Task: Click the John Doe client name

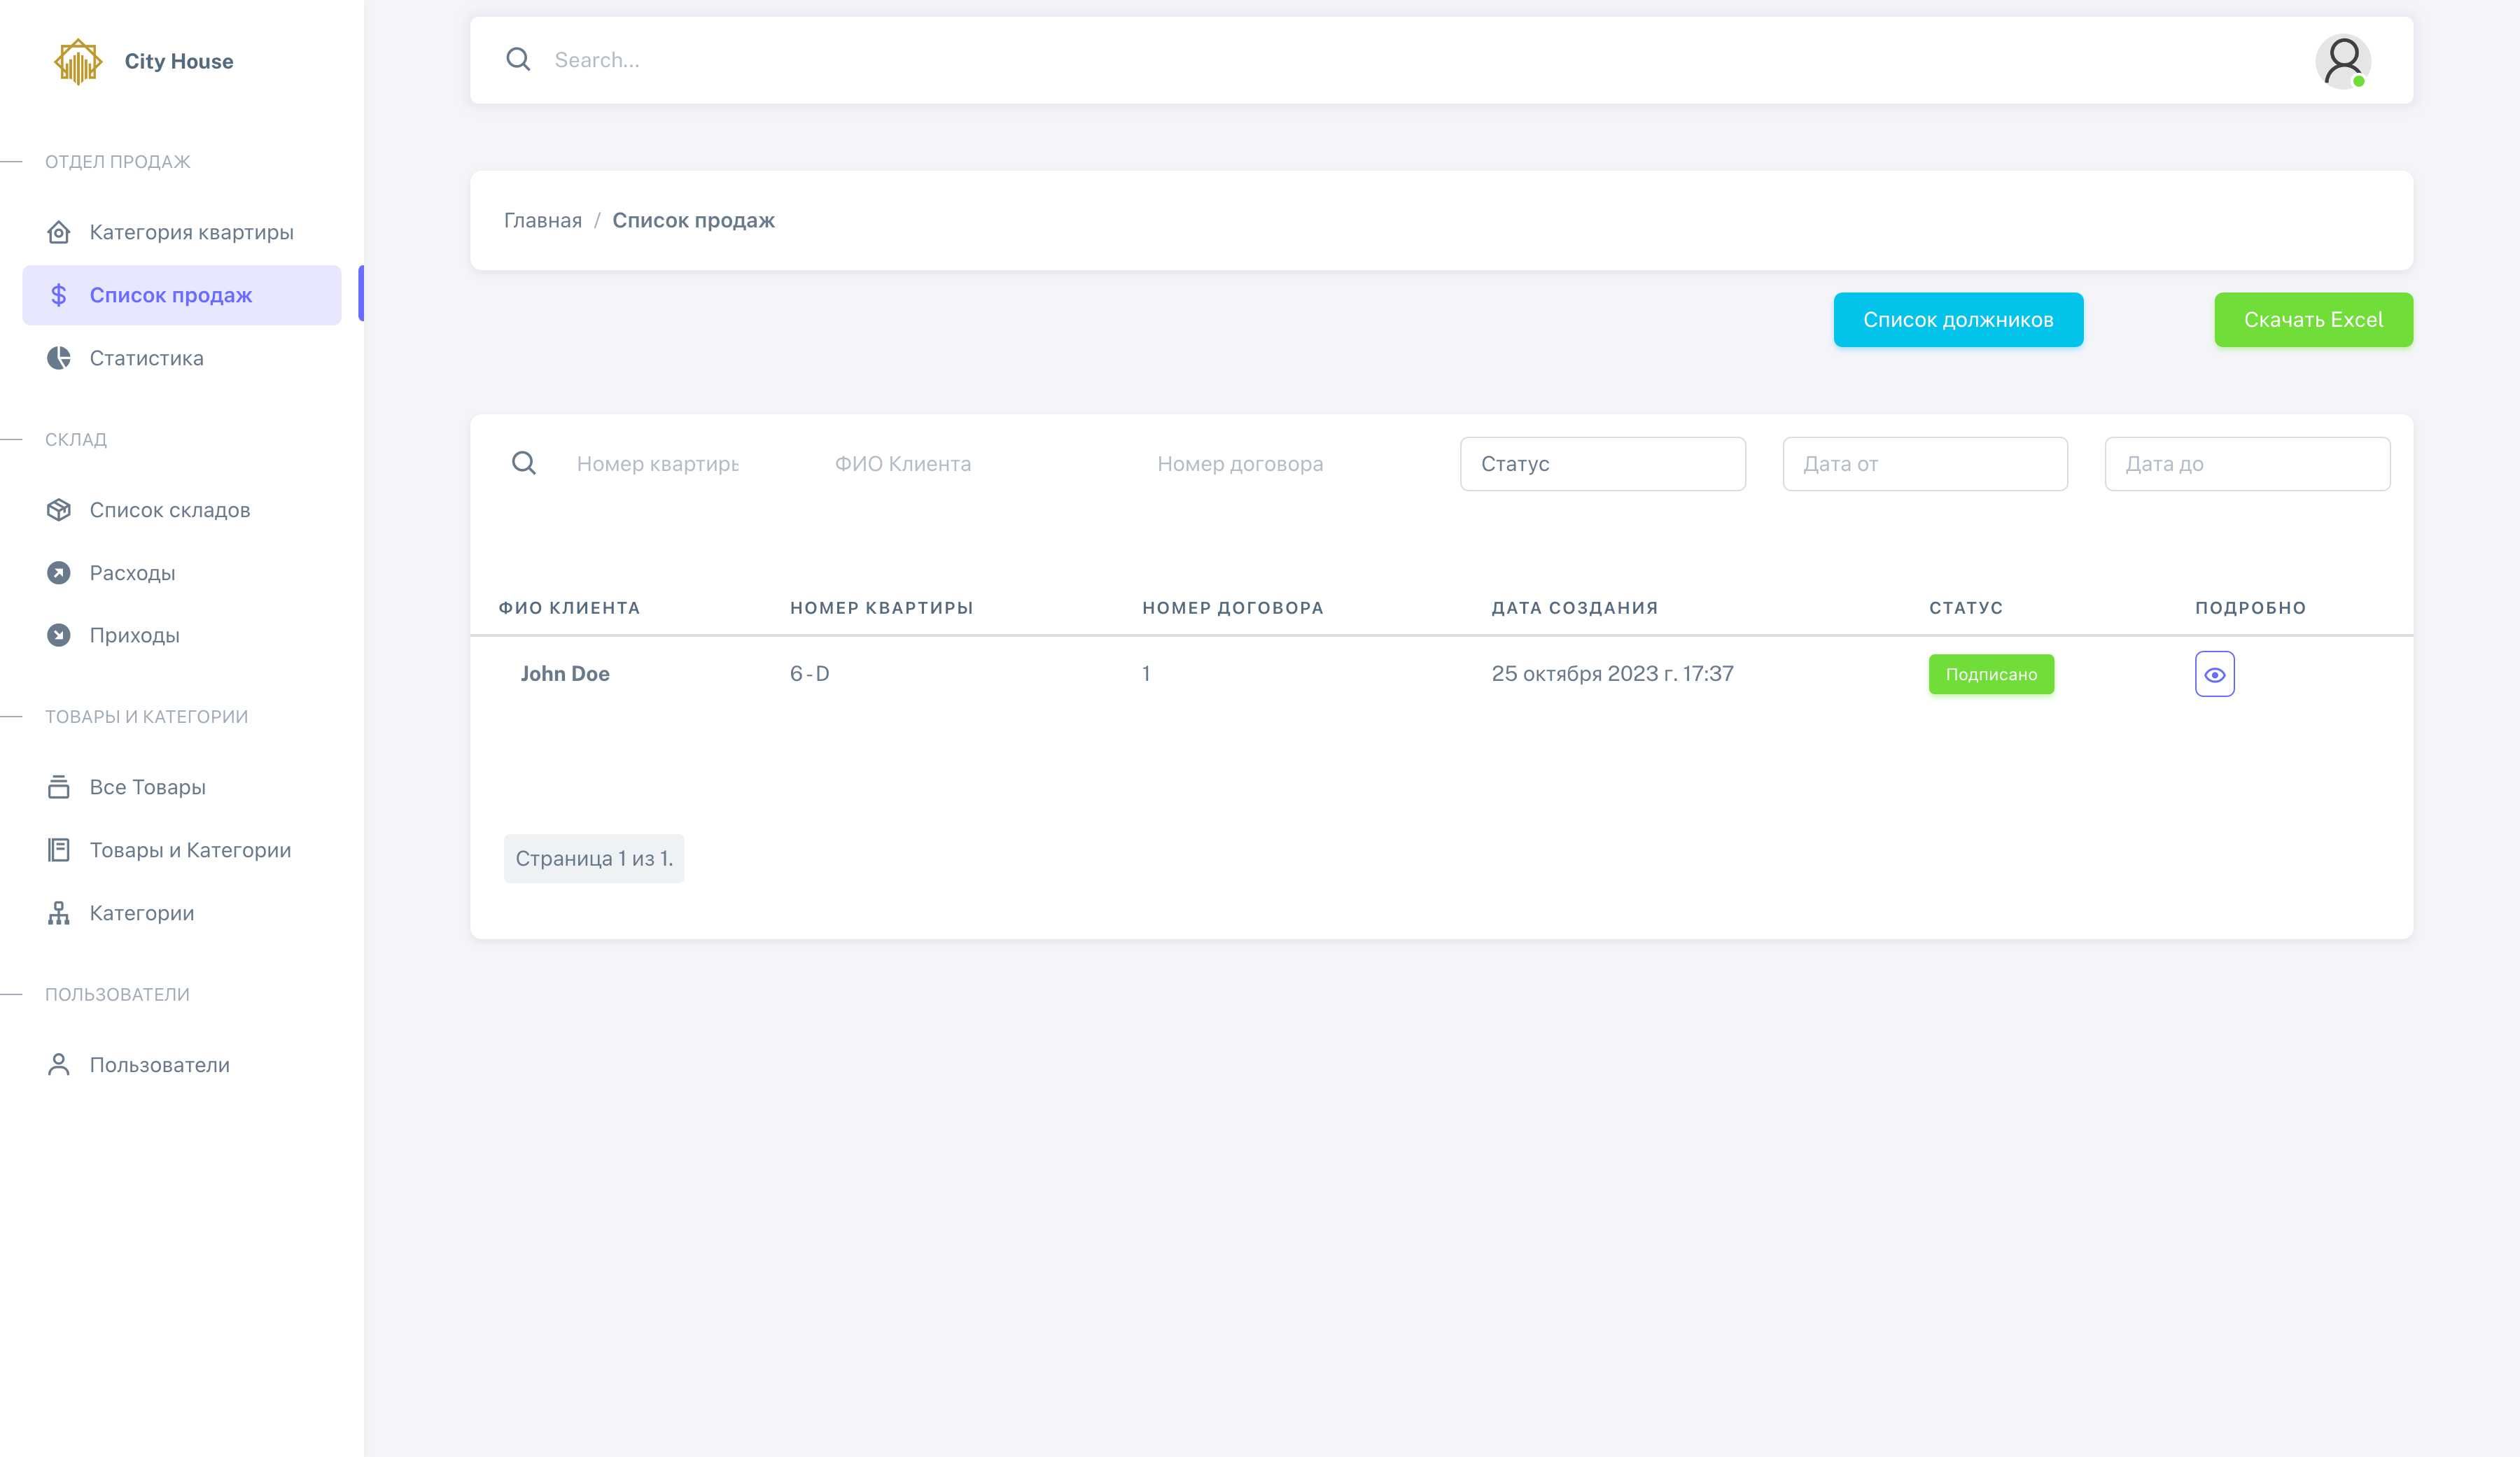Action: click(x=565, y=674)
